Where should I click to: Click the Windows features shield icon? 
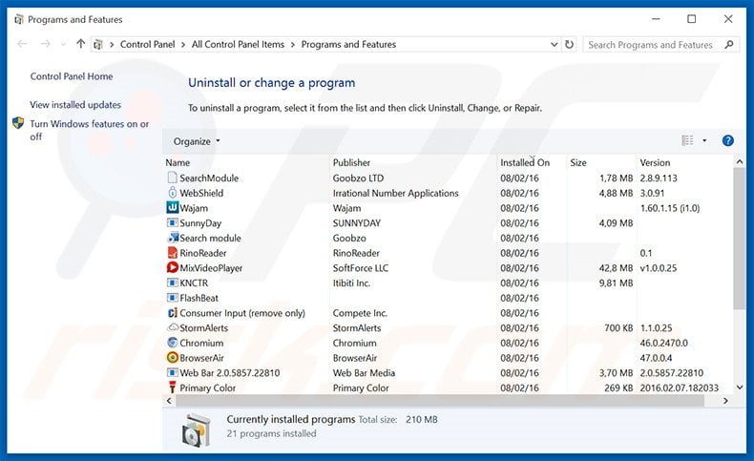click(18, 123)
